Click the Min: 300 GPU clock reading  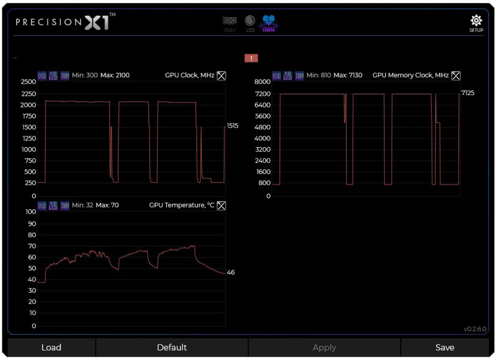pyautogui.click(x=85, y=75)
